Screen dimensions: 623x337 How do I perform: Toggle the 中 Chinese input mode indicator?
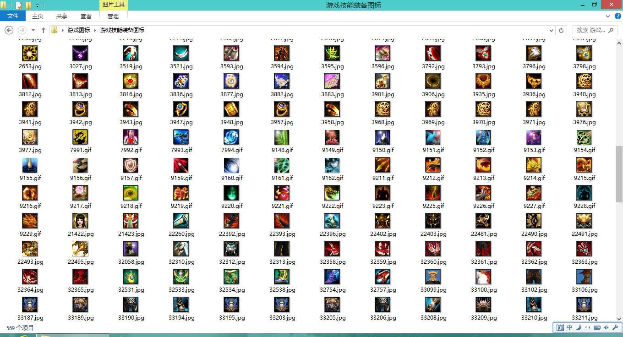click(569, 327)
